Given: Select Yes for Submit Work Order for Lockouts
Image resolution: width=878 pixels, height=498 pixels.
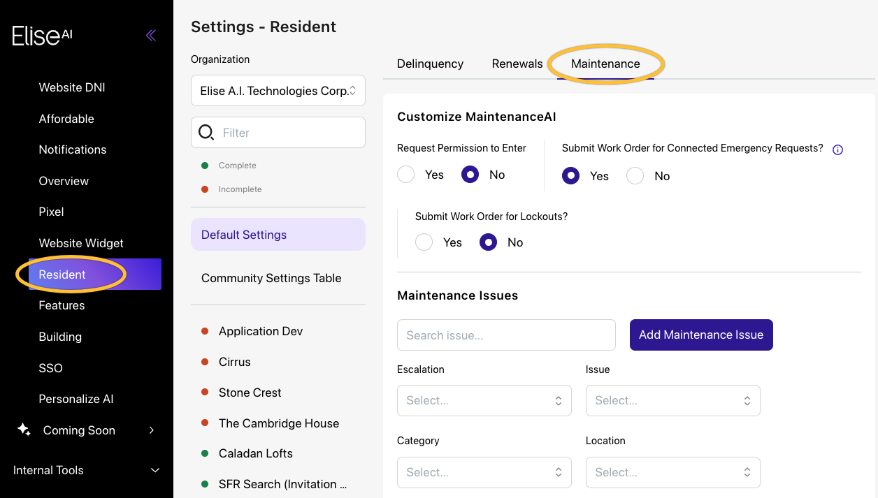Looking at the screenshot, I should click(424, 242).
